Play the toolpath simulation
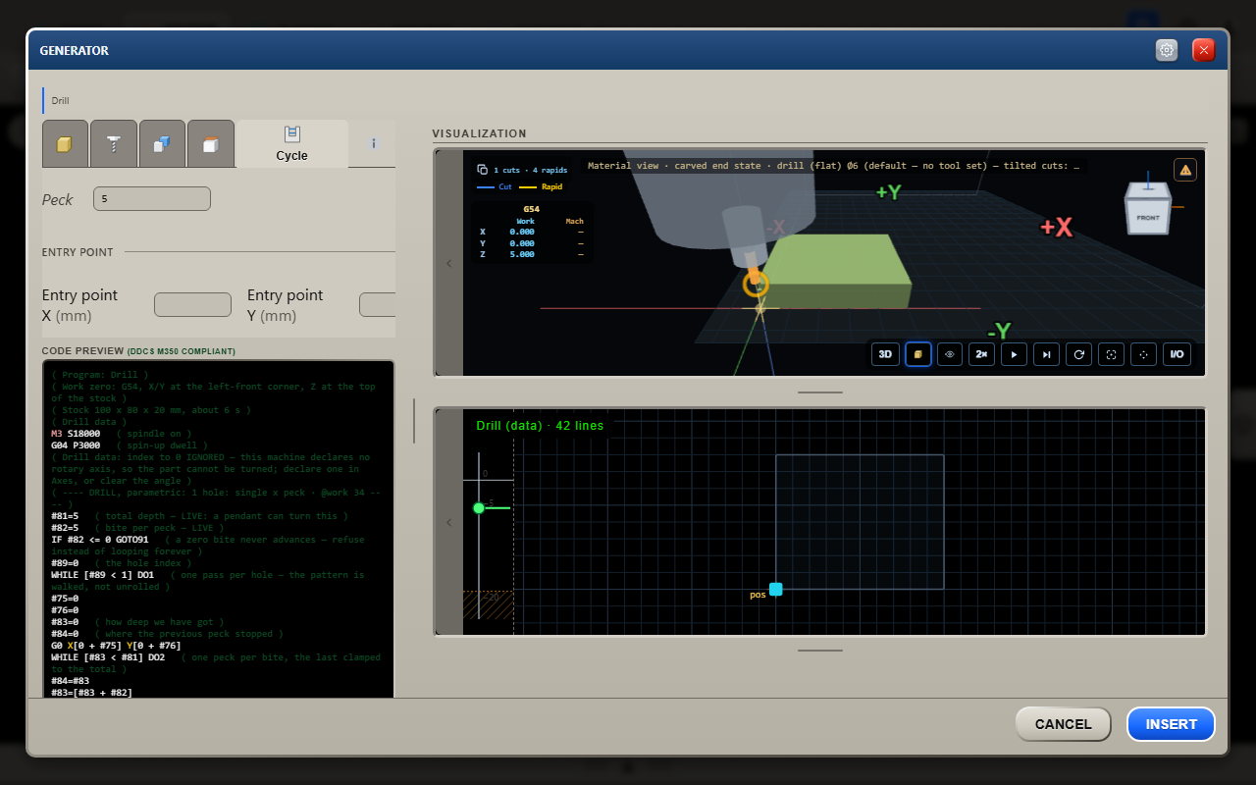The width and height of the screenshot is (1256, 785). [1014, 354]
